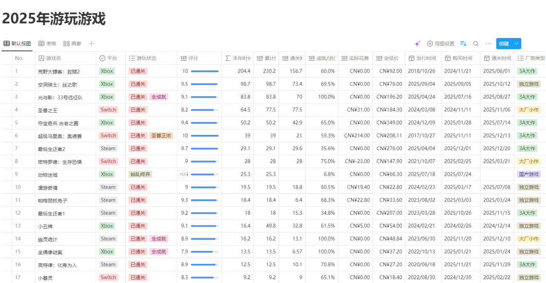
Task: Open the game entry 小丑牌
Action: (45, 226)
